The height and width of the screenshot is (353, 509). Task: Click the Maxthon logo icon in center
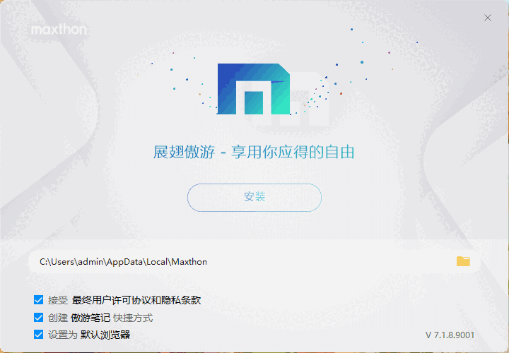click(253, 89)
